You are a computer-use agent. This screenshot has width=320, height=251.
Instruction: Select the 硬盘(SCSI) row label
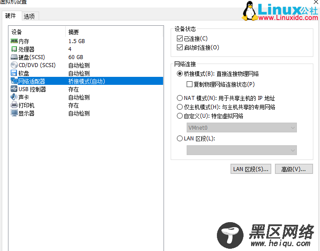32,57
